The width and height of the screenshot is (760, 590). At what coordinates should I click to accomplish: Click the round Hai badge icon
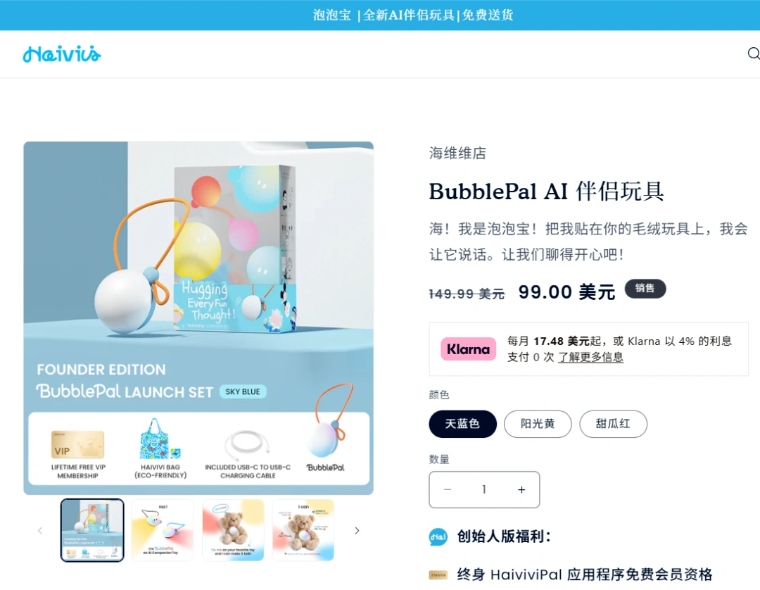pos(438,536)
